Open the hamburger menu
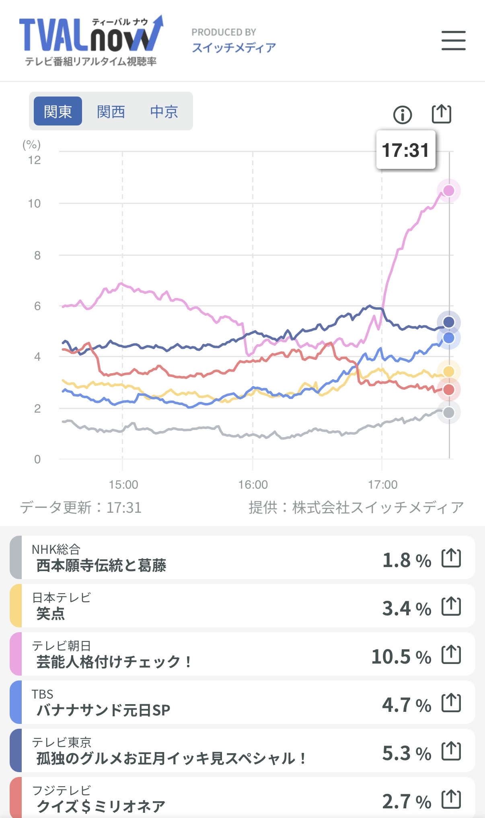This screenshot has height=818, width=485. (x=453, y=41)
